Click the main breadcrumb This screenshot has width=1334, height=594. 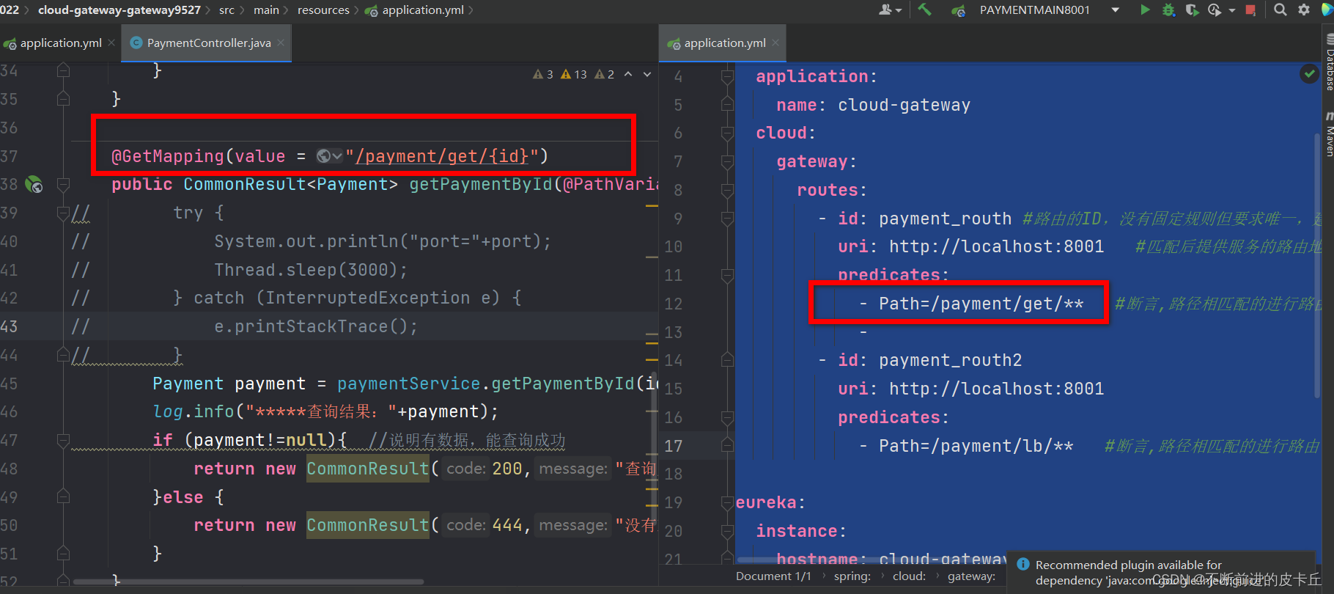click(266, 10)
